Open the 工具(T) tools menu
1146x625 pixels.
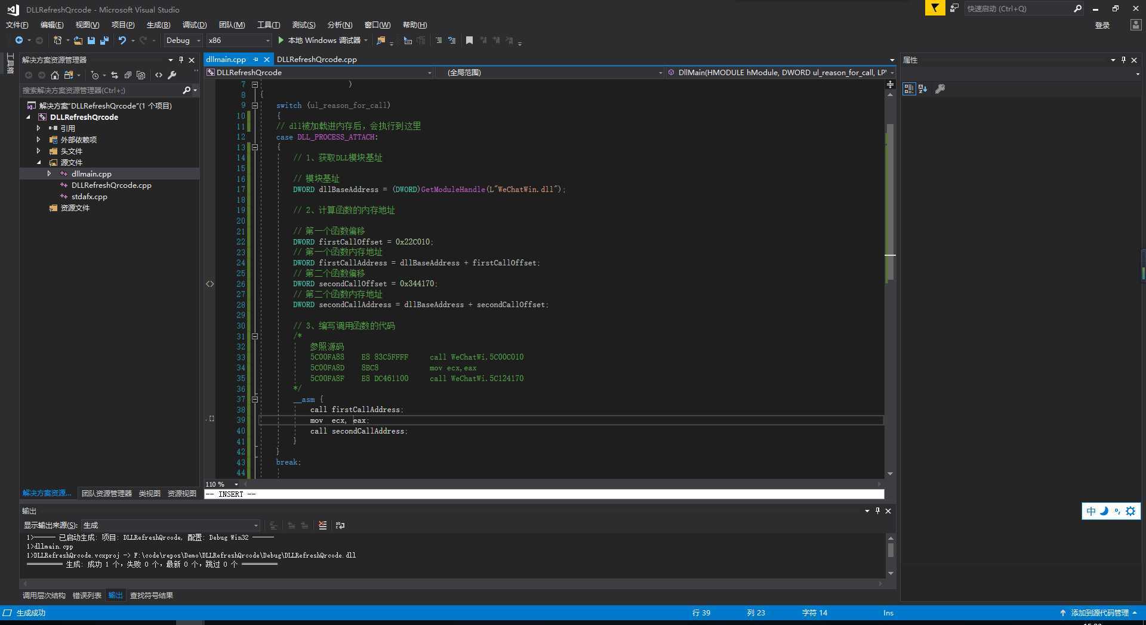(269, 25)
